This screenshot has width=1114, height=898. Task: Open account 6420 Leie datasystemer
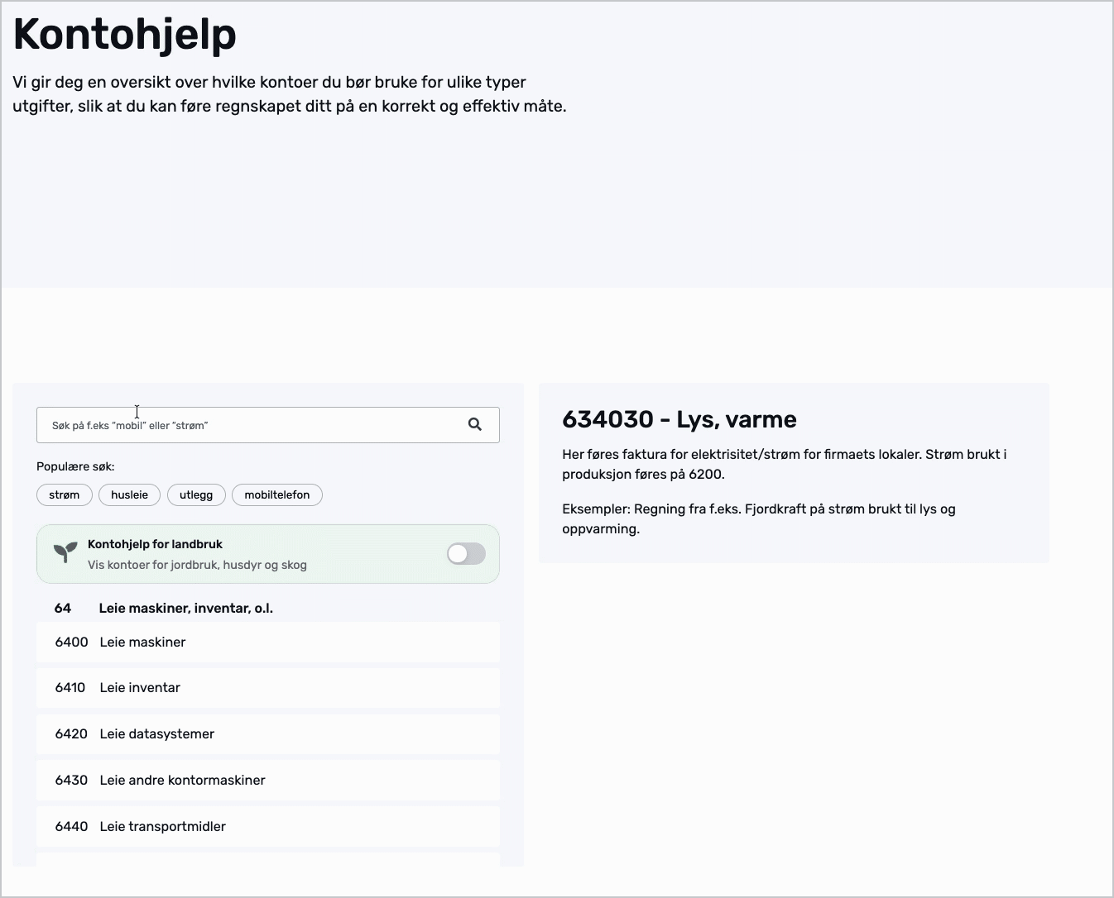[x=268, y=734]
